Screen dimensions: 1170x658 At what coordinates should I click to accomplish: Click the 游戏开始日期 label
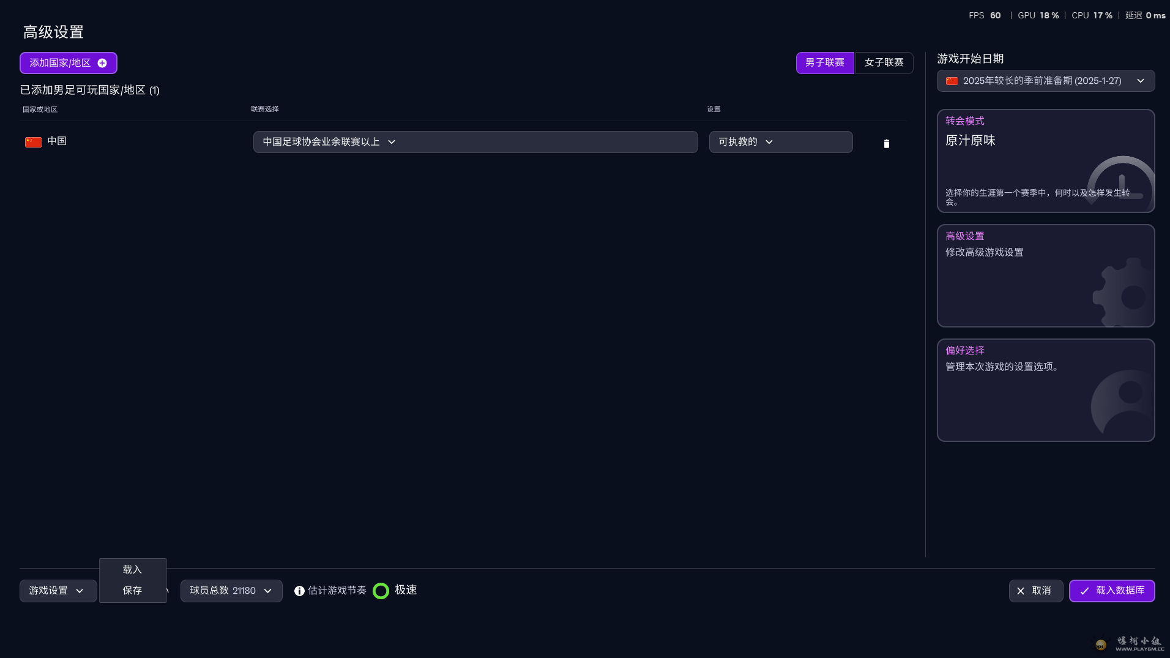click(x=971, y=59)
